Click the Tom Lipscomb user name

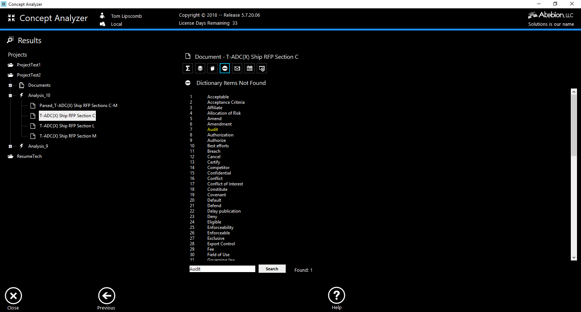click(x=126, y=16)
